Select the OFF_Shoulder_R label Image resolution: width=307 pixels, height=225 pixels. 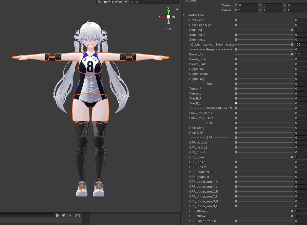pyautogui.click(x=201, y=172)
